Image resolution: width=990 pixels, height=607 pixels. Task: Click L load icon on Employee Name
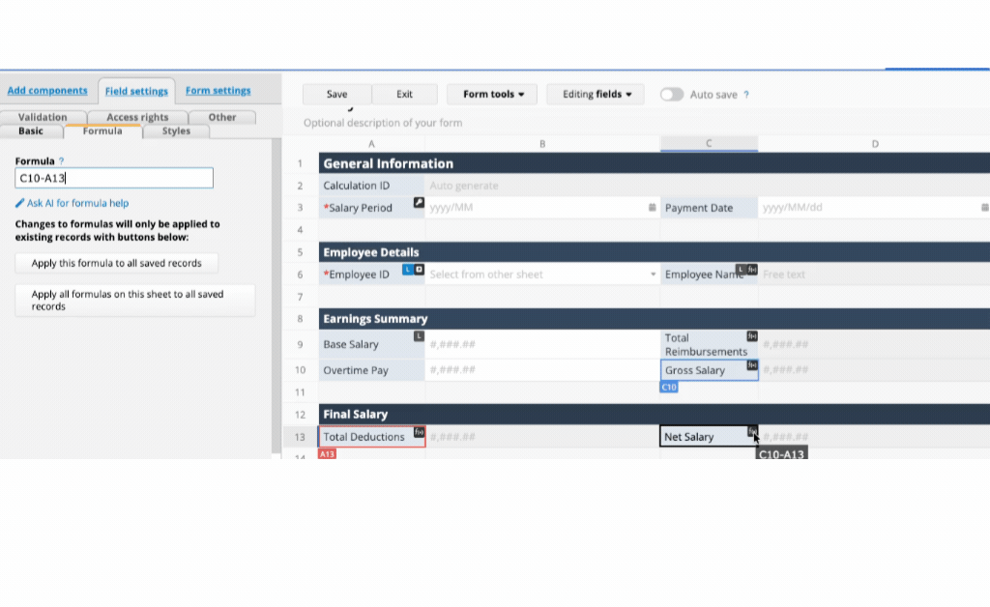point(742,270)
